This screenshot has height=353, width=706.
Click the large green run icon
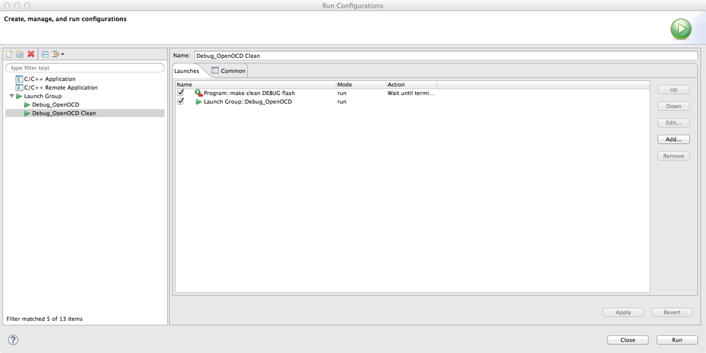coord(681,29)
